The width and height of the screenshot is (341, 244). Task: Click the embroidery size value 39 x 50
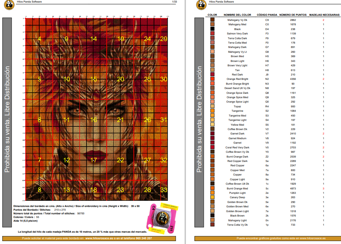[x=135, y=206]
